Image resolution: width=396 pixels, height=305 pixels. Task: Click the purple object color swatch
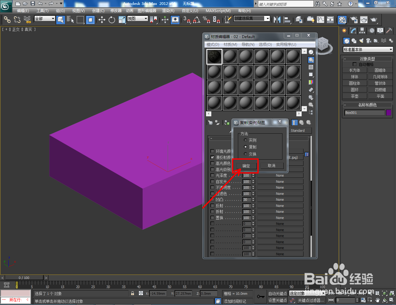(x=389, y=113)
